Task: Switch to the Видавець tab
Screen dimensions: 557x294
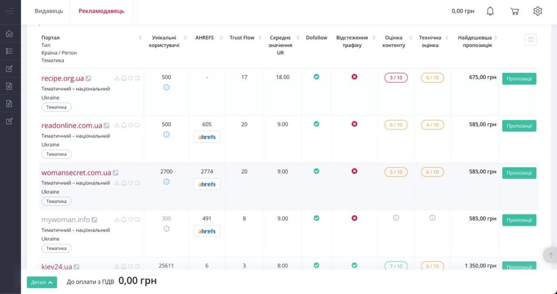Action: coord(48,11)
